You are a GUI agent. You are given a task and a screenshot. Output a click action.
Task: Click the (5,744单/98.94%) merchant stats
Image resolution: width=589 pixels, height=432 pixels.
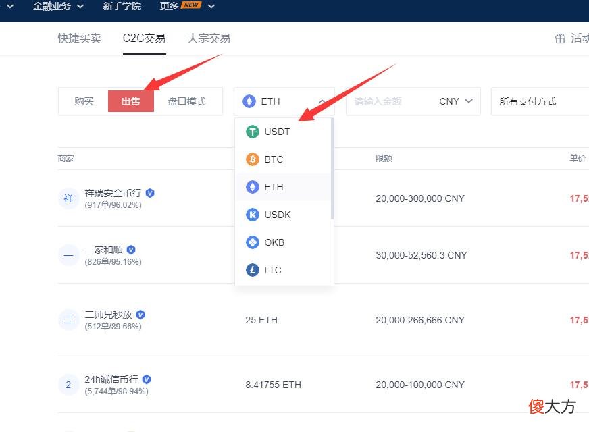pyautogui.click(x=116, y=391)
